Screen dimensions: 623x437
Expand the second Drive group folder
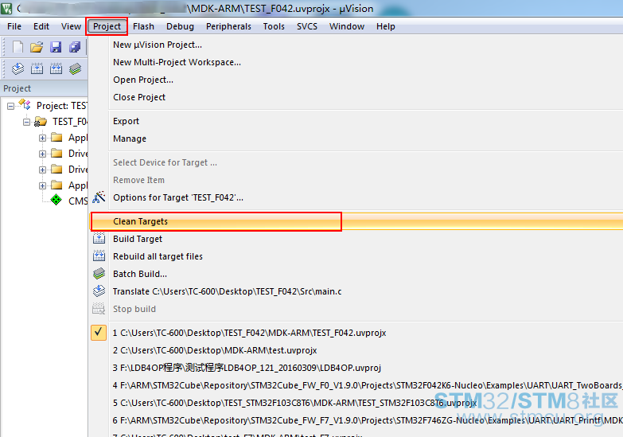coord(42,170)
